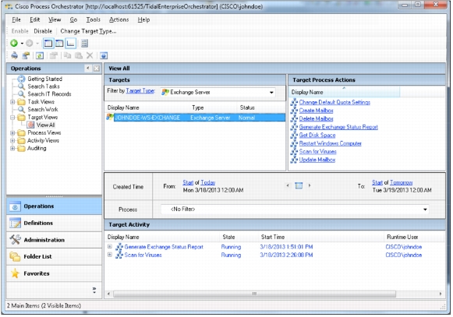Viewport: 453px width, 317px height.
Task: Expand Scan for Viruses activity row
Action: click(110, 255)
